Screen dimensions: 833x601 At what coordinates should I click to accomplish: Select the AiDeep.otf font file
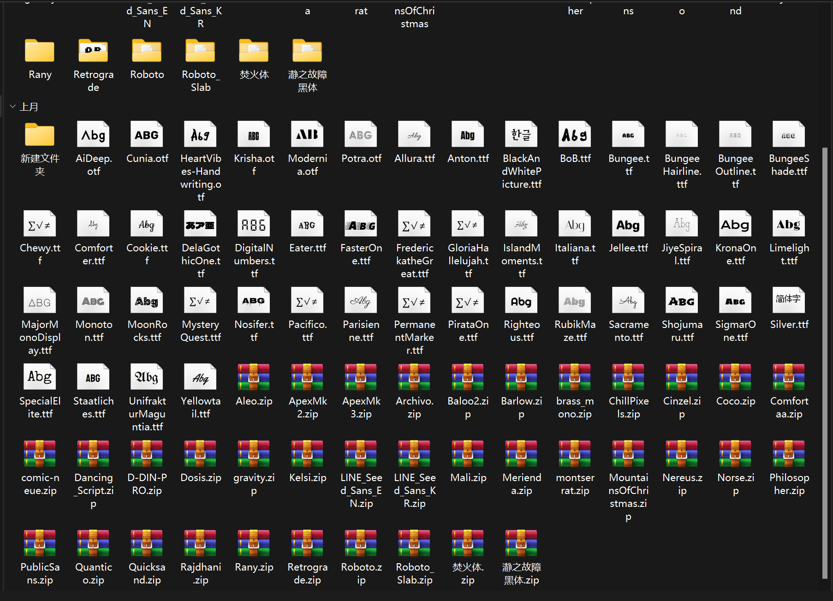pos(93,135)
